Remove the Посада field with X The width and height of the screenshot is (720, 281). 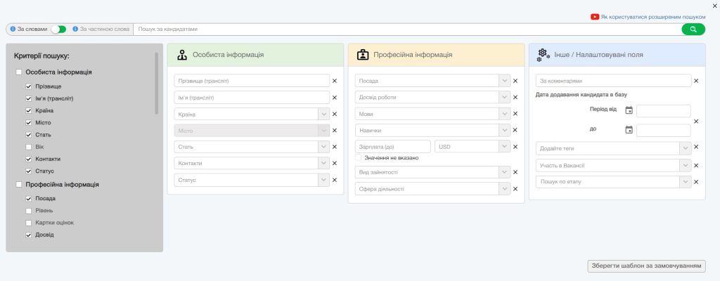[x=515, y=81]
